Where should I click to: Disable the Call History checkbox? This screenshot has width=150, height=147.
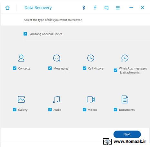tap(85, 68)
